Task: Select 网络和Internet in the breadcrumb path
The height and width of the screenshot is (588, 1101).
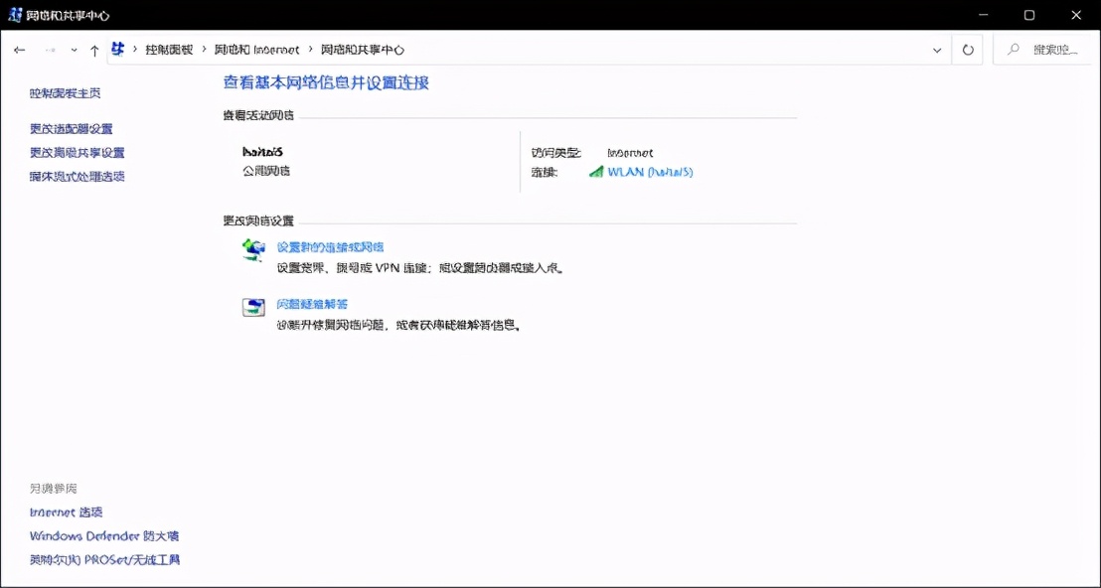Action: click(x=256, y=48)
